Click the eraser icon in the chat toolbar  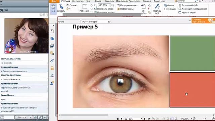(x=35, y=117)
